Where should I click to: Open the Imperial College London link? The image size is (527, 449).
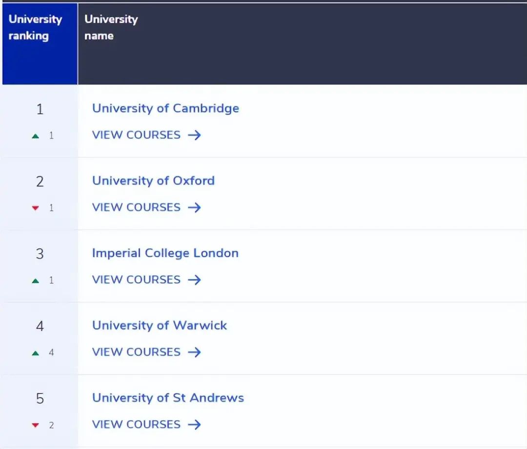point(165,253)
